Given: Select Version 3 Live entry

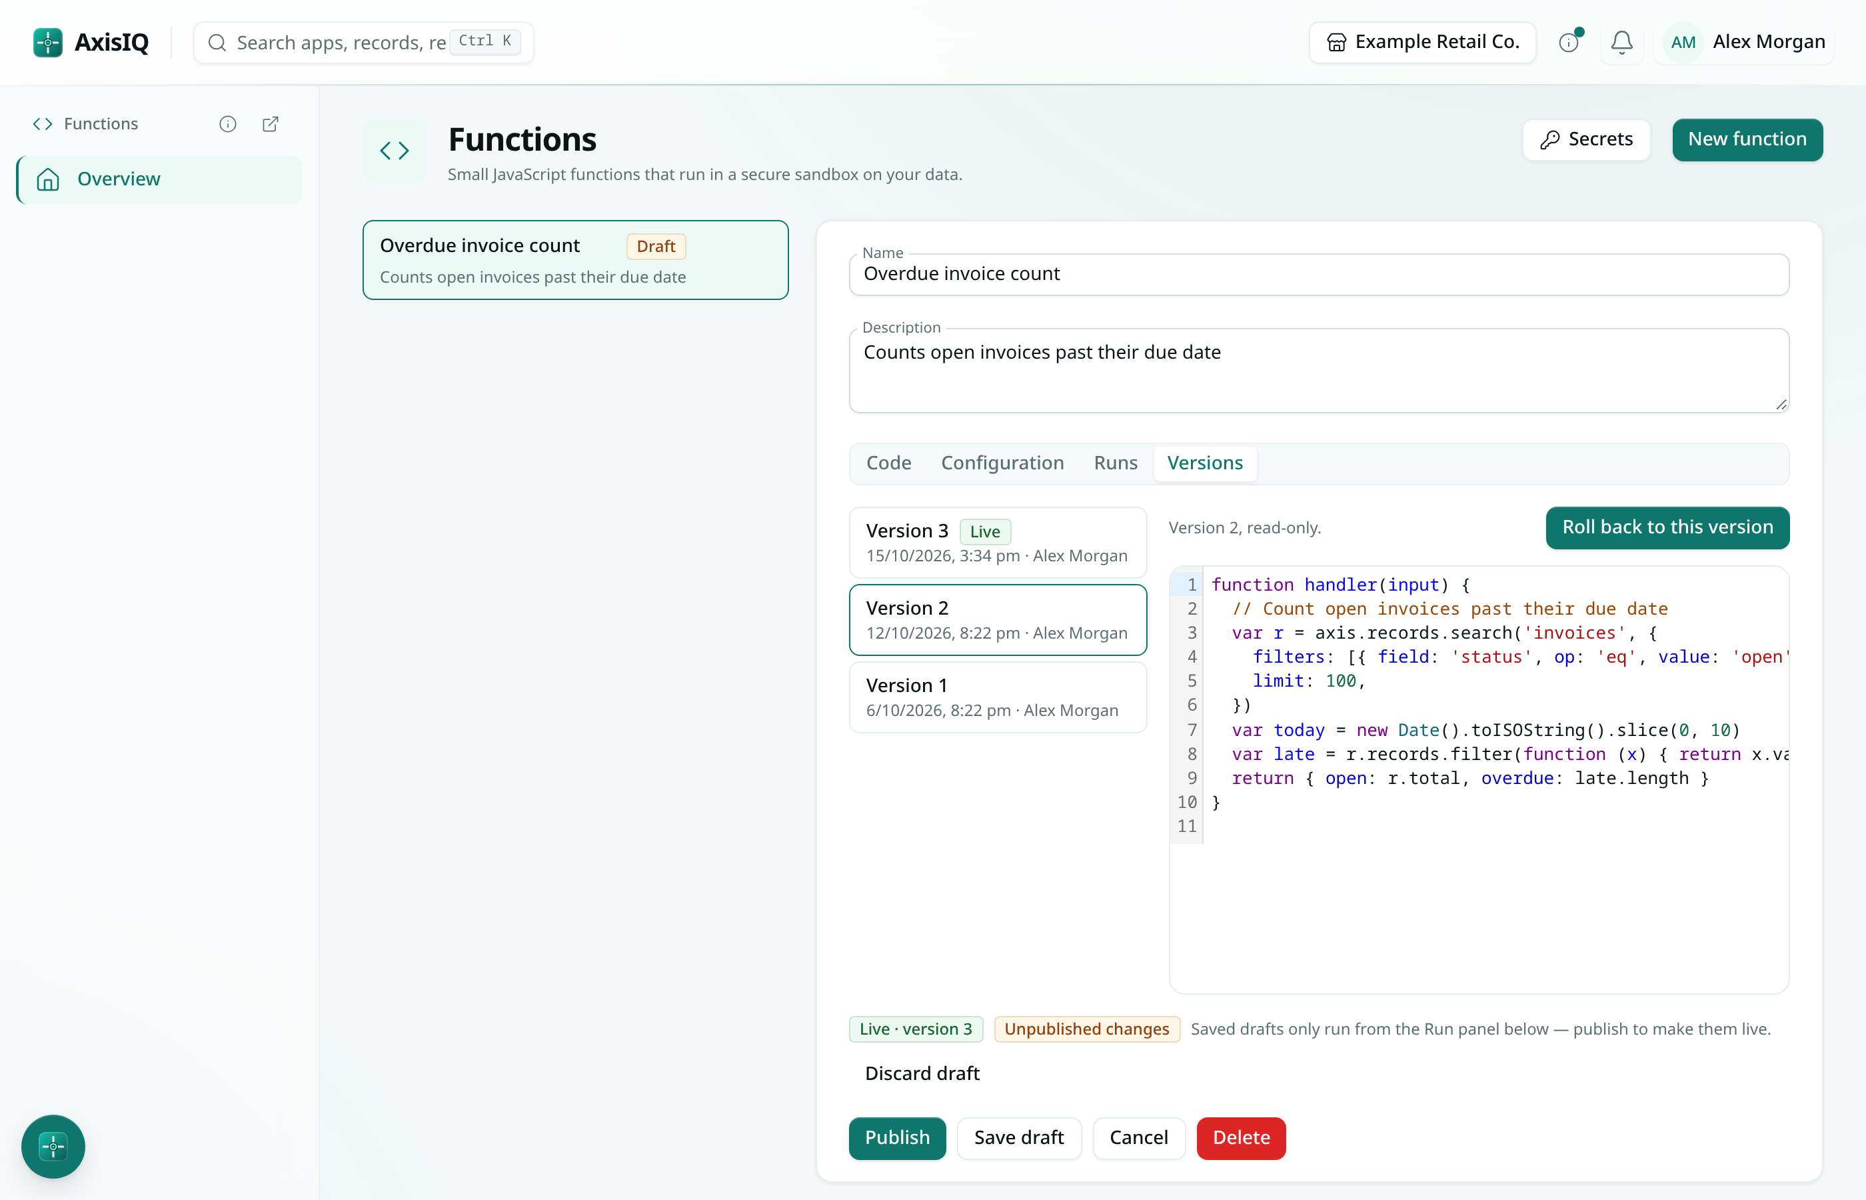Looking at the screenshot, I should (x=998, y=543).
